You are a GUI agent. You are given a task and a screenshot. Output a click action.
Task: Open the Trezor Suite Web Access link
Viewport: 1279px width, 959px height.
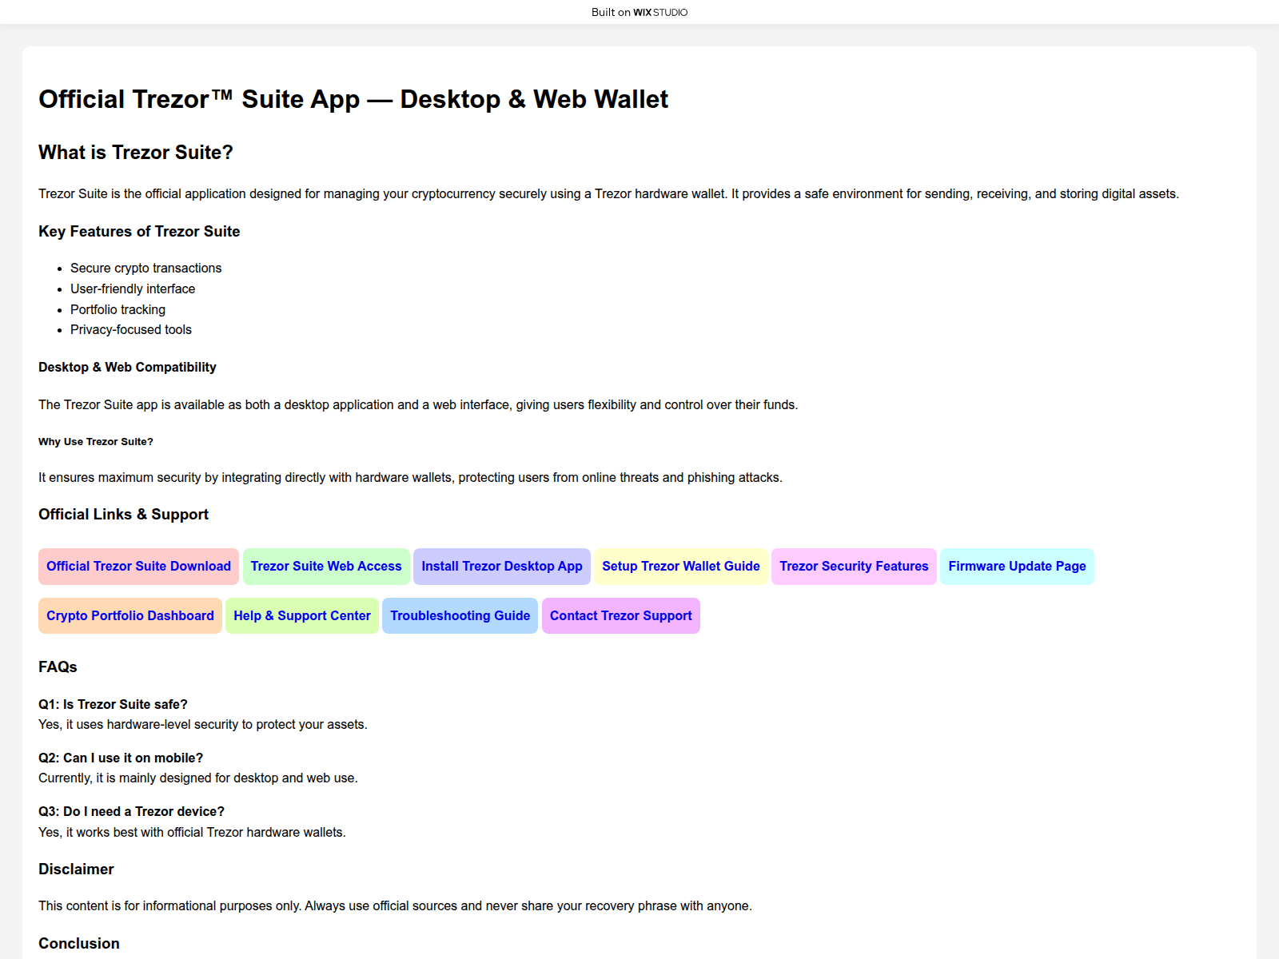[326, 567]
